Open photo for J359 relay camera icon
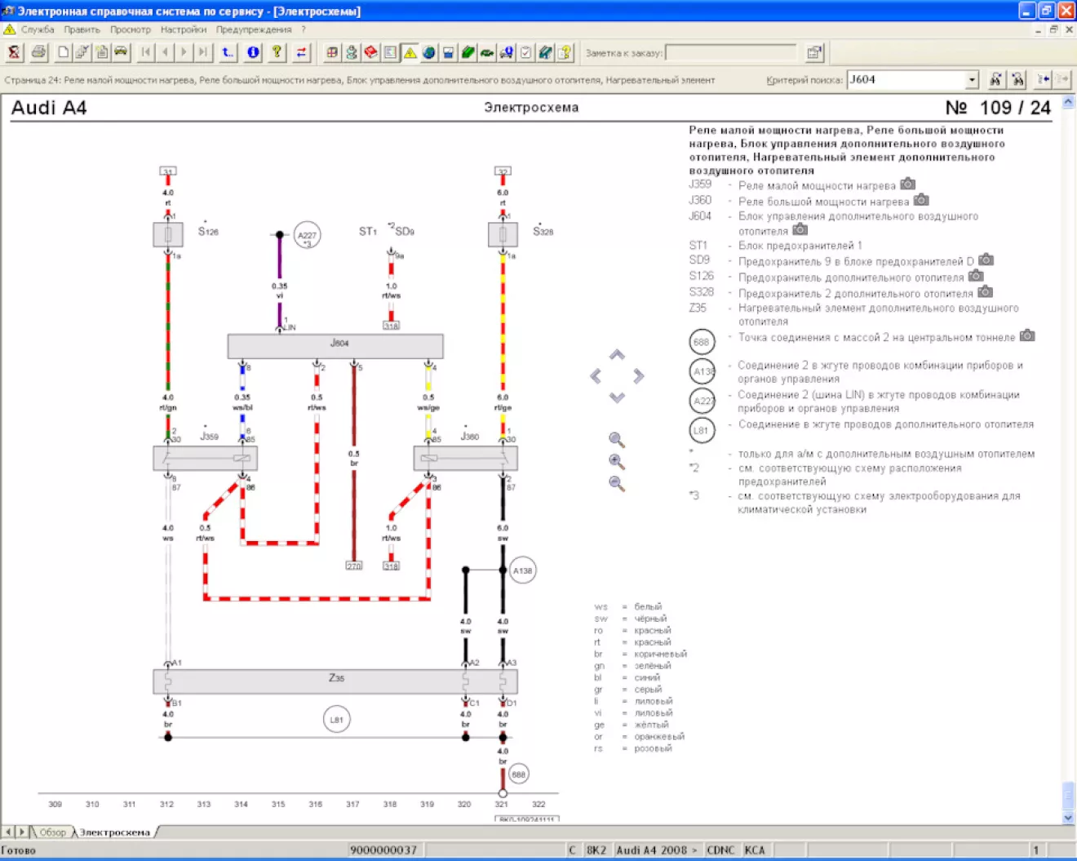 coord(907,184)
